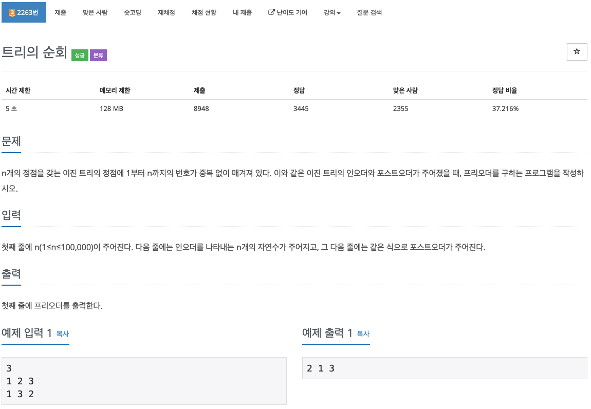Click the 8948 submissions value

tap(201, 108)
